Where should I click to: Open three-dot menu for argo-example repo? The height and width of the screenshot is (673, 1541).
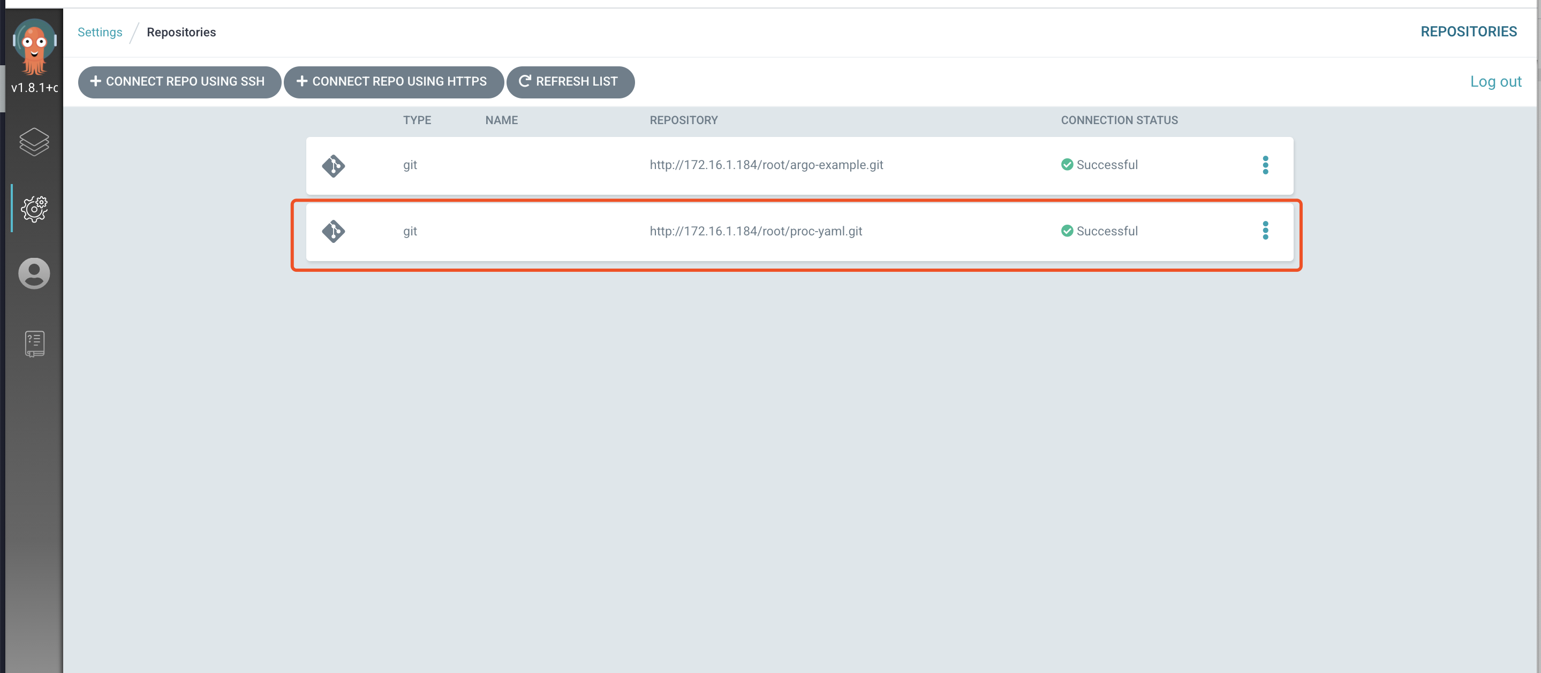click(1265, 165)
